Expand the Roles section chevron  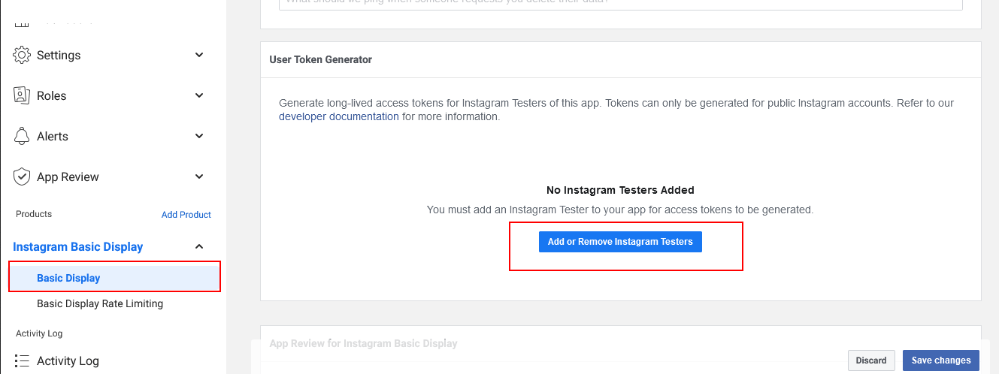click(x=199, y=95)
